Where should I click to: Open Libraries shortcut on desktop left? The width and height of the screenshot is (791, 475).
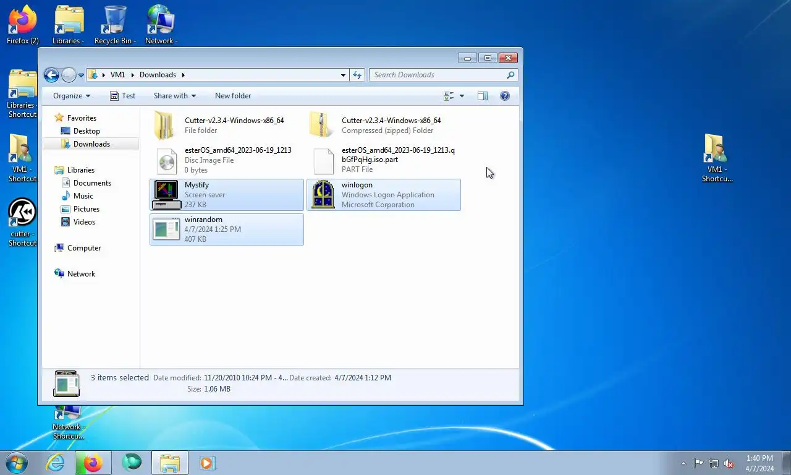tap(22, 94)
